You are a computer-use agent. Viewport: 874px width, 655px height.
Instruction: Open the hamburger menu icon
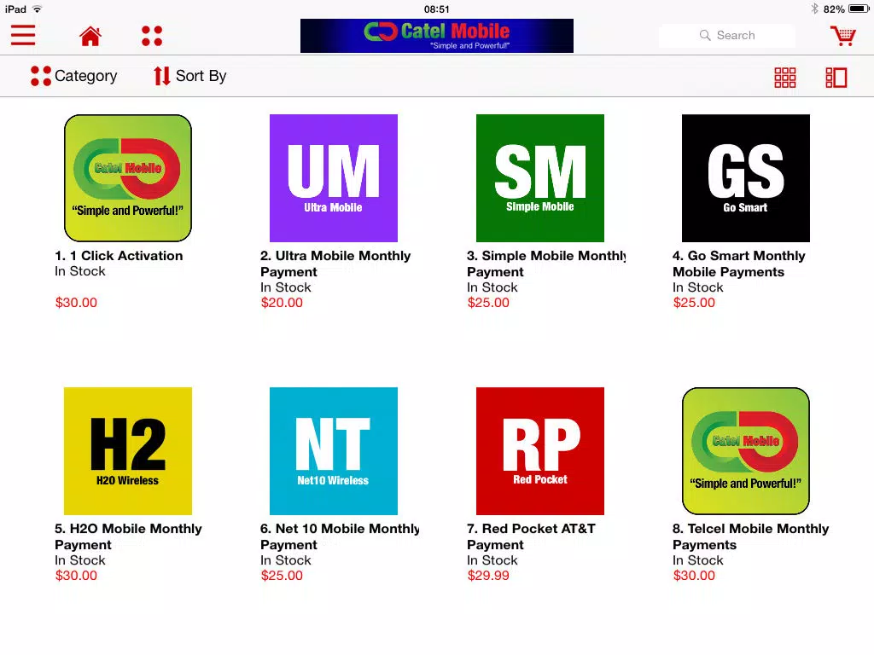[23, 35]
